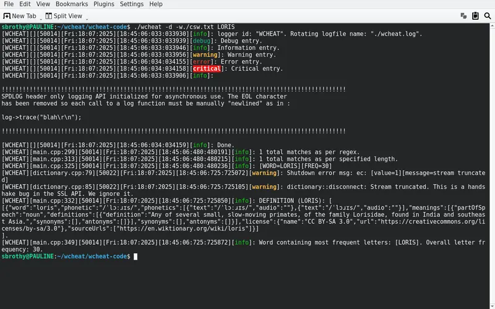Screen dimensions: 495x309
Task: Click the Split View toolbar button
Action: (x=64, y=16)
